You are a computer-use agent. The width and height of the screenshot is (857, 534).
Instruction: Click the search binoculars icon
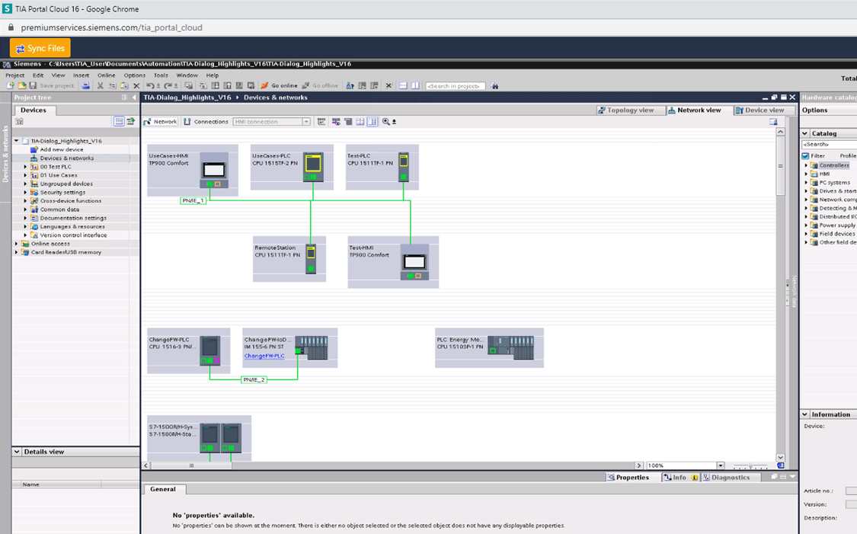click(494, 86)
